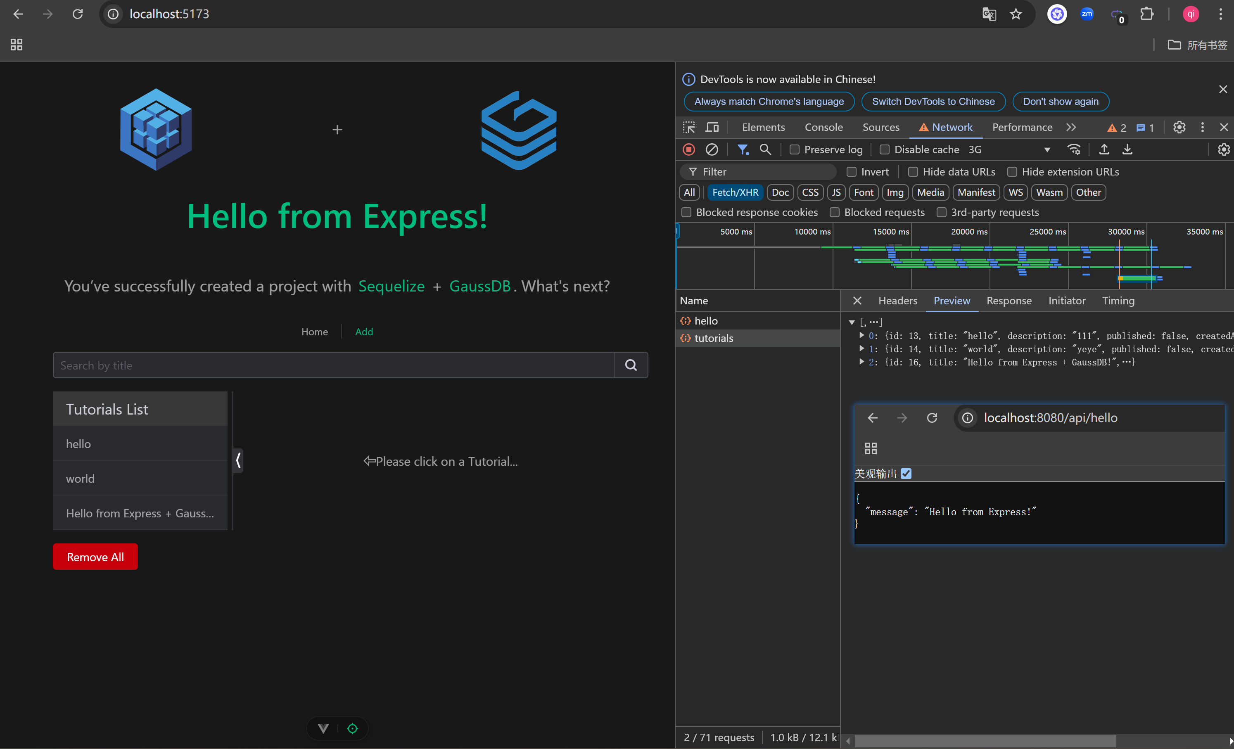Click the export HAR download icon
Viewport: 1234px width, 749px height.
coord(1127,149)
